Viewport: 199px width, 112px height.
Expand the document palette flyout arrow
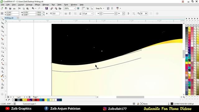[6, 100]
